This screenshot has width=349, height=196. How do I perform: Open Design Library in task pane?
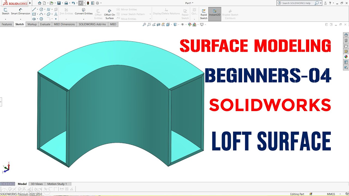click(x=346, y=41)
